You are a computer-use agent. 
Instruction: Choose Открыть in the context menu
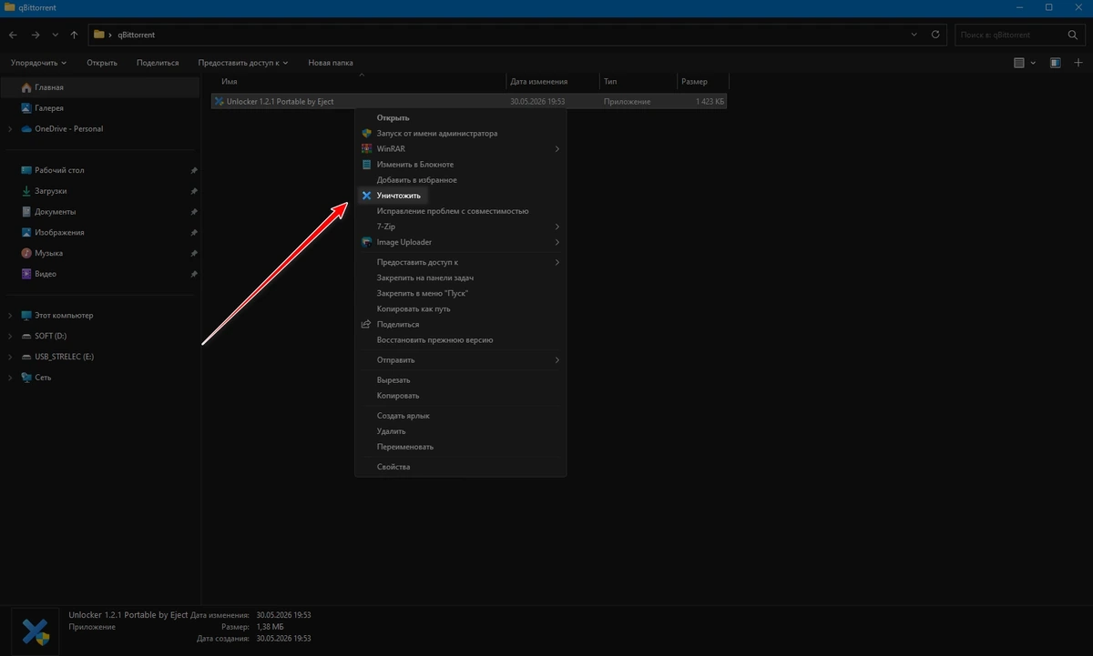(x=460, y=117)
